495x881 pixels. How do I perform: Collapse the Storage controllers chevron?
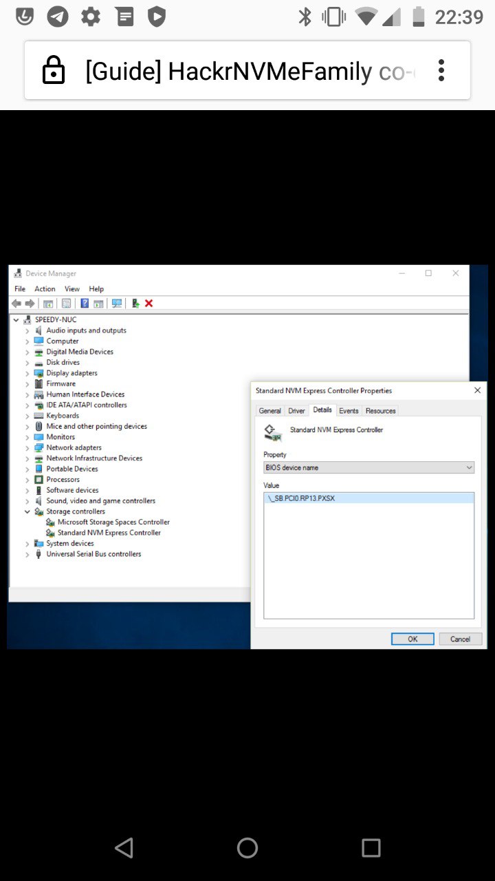[27, 511]
